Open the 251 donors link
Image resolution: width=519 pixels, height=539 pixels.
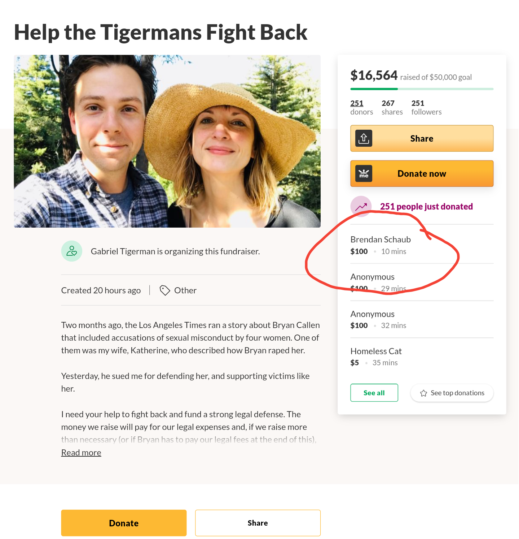coord(357,103)
